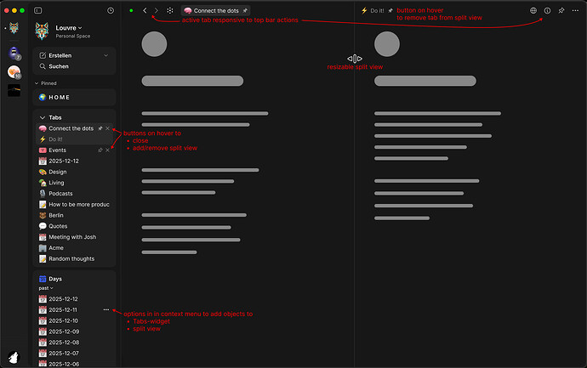Open the three-dots more menu top right

click(x=575, y=10)
